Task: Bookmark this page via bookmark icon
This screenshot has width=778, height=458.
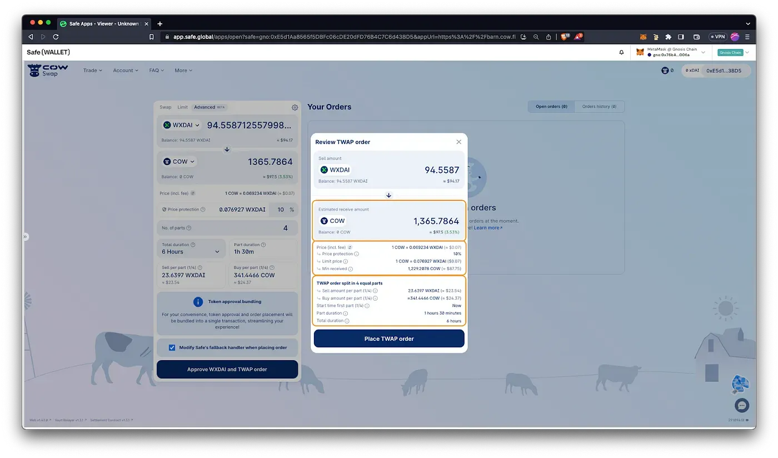Action: [151, 37]
